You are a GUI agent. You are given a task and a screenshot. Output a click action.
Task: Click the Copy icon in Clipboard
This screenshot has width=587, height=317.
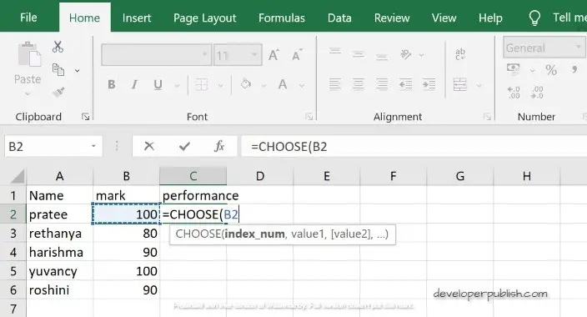point(58,70)
